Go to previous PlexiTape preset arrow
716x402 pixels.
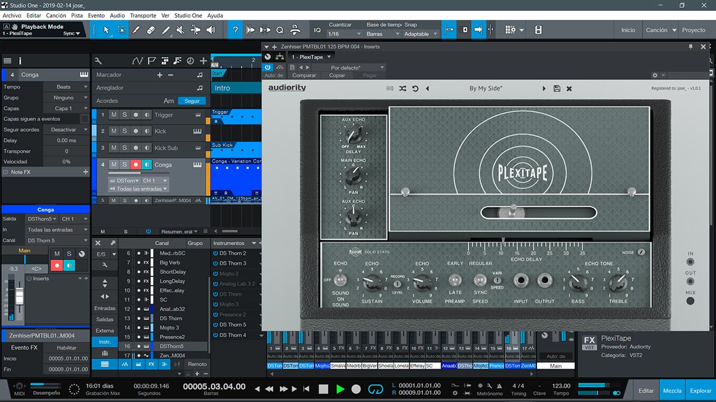click(x=427, y=89)
